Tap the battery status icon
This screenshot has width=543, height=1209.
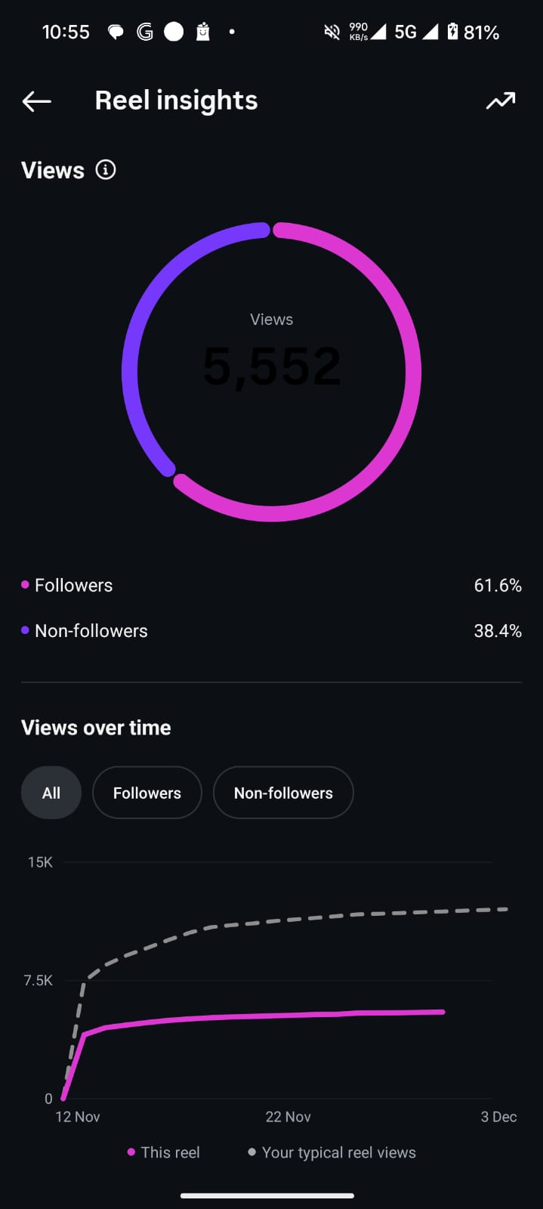click(452, 32)
